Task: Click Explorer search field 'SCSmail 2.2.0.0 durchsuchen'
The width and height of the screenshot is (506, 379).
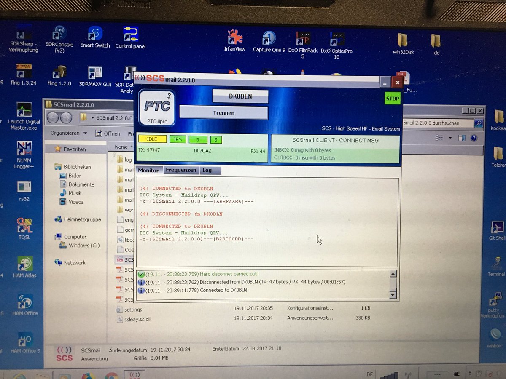Action: 437,123
